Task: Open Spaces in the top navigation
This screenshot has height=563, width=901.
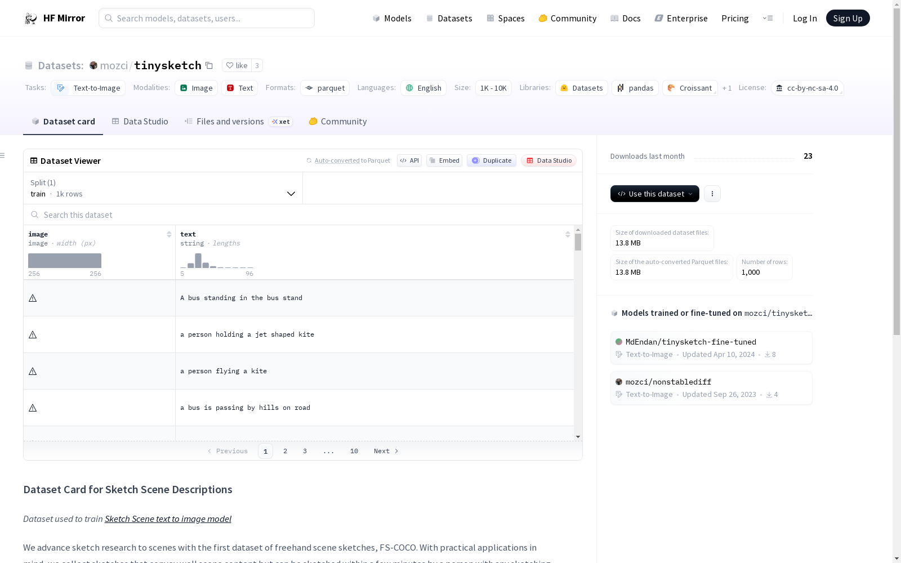Action: (506, 18)
